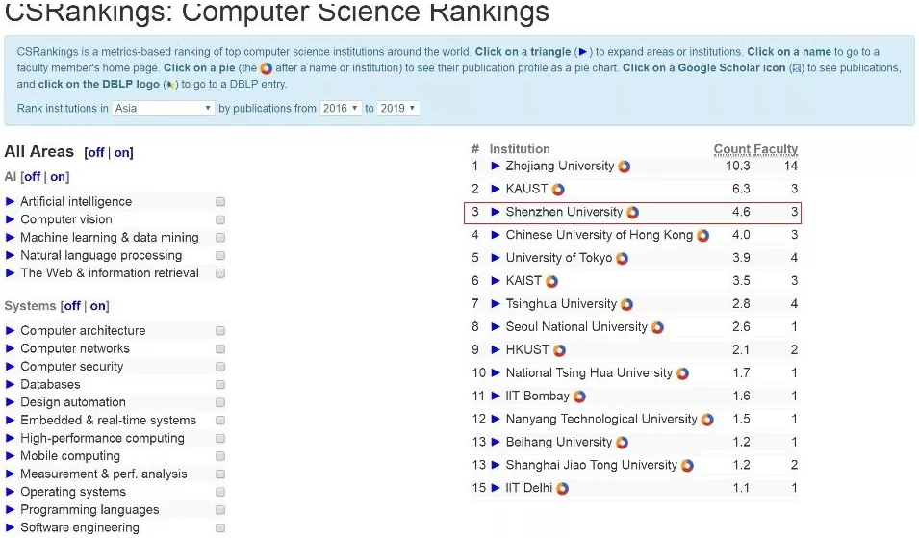Click Beihang University pie chart icon
This screenshot has width=919, height=538.
(622, 443)
